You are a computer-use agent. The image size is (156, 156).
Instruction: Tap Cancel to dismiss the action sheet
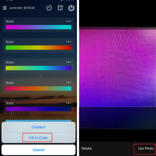38,150
